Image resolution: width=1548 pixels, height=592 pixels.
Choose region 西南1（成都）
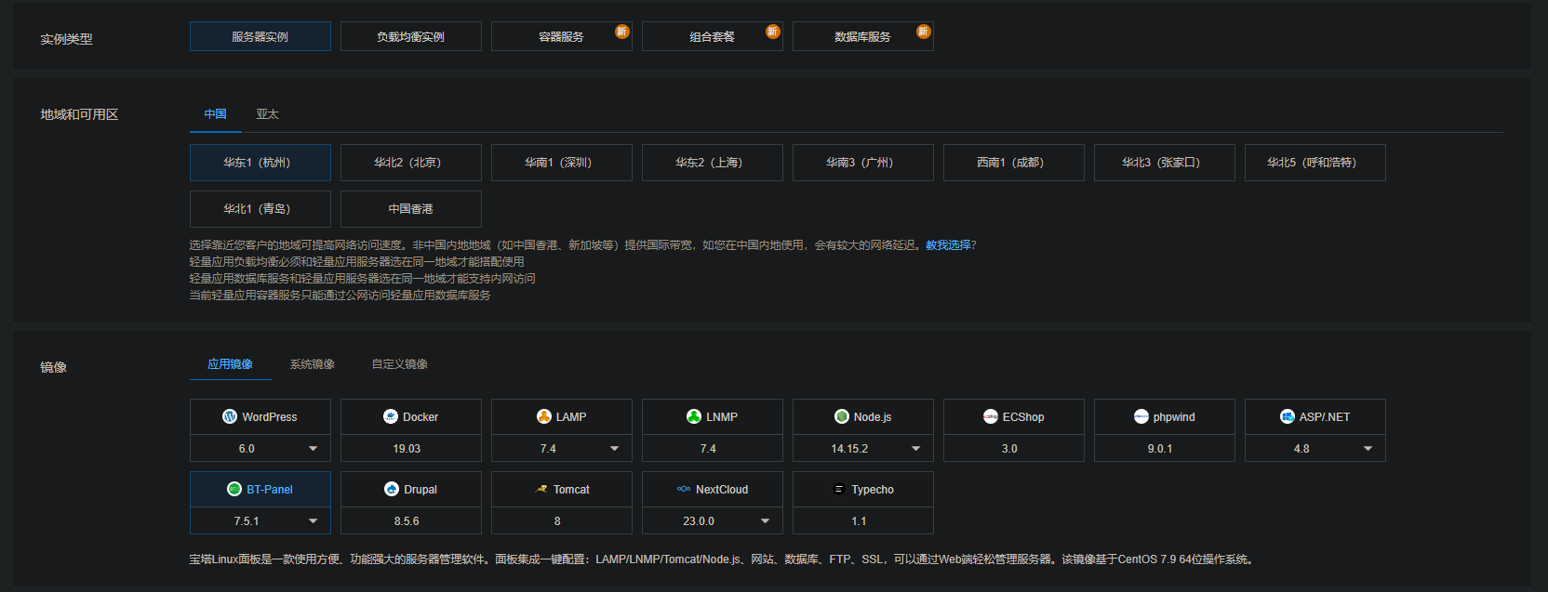[x=1014, y=163]
